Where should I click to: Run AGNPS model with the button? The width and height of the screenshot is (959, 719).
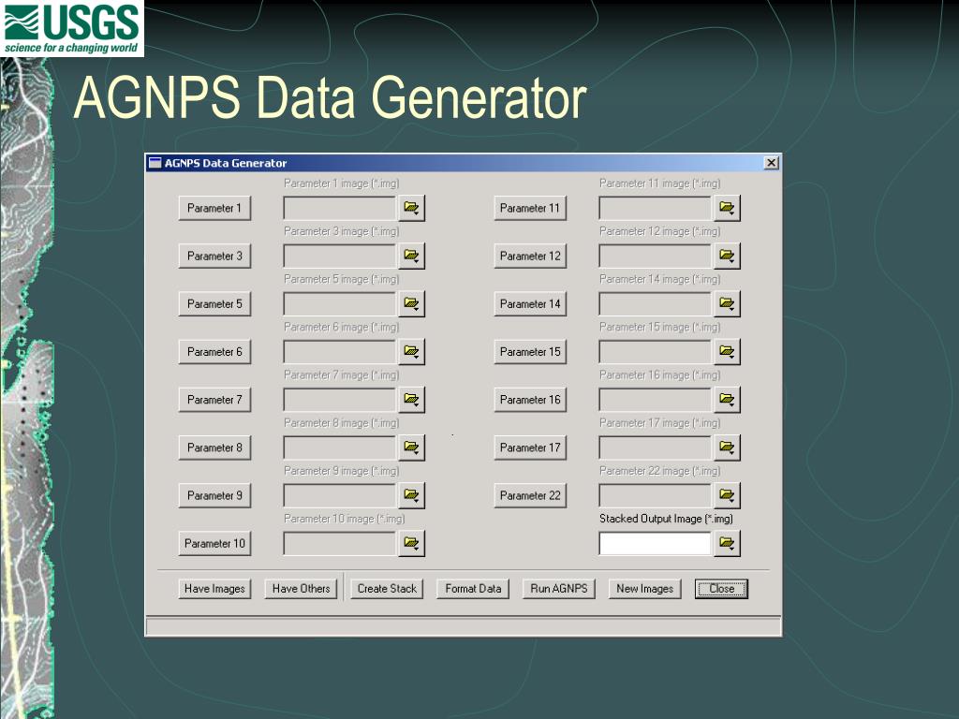tap(559, 589)
